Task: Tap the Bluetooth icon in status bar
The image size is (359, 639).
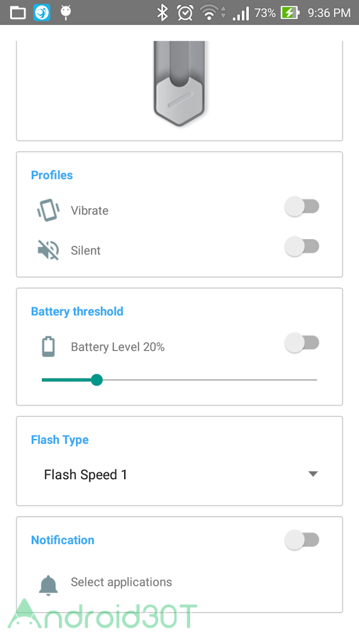Action: pyautogui.click(x=162, y=13)
